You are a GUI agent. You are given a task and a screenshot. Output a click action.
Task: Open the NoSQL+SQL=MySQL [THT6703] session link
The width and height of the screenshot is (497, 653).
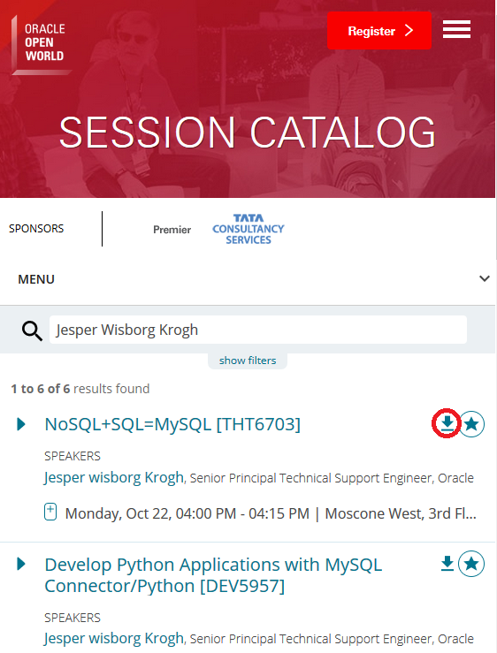click(172, 424)
